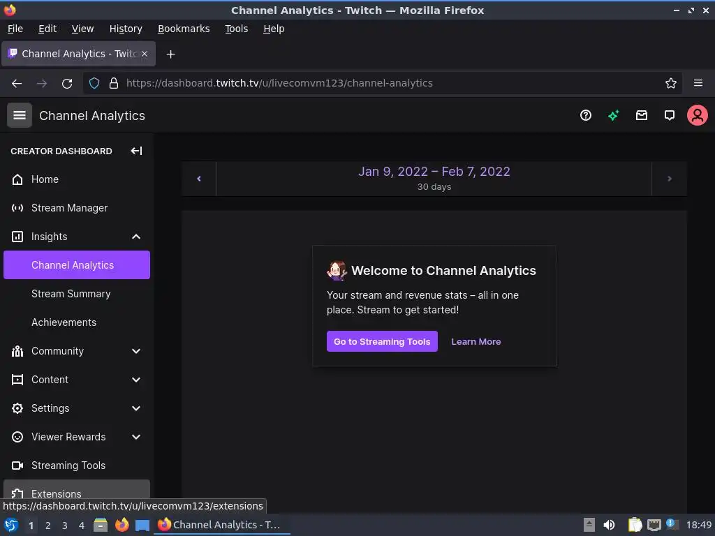715x536 pixels.
Task: Click the taskbar clock showing 18:49
Action: [x=699, y=525]
